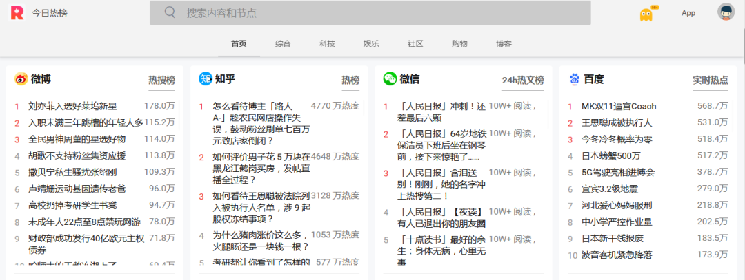
Task: Open 卢靖姗运动基因遗传老爸 headline
Action: 77,189
